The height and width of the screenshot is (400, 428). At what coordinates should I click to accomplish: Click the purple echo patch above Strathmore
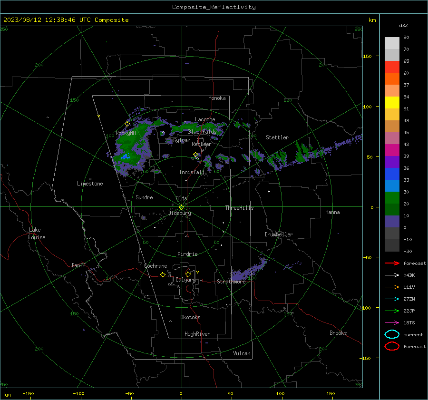(248, 270)
